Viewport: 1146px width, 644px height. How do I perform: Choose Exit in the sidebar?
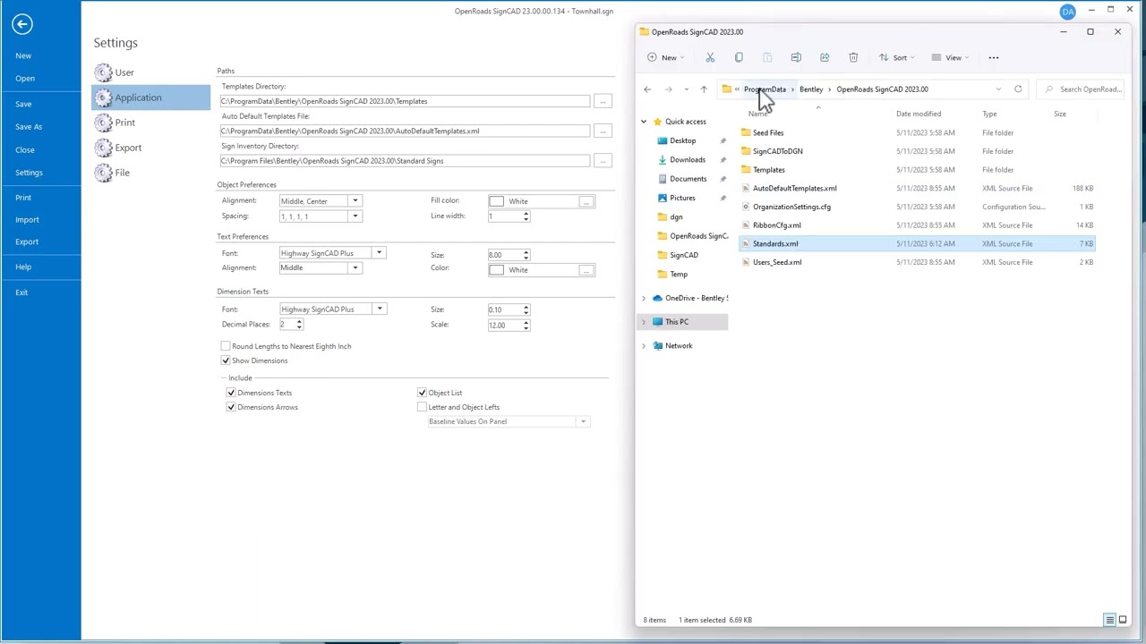click(21, 292)
